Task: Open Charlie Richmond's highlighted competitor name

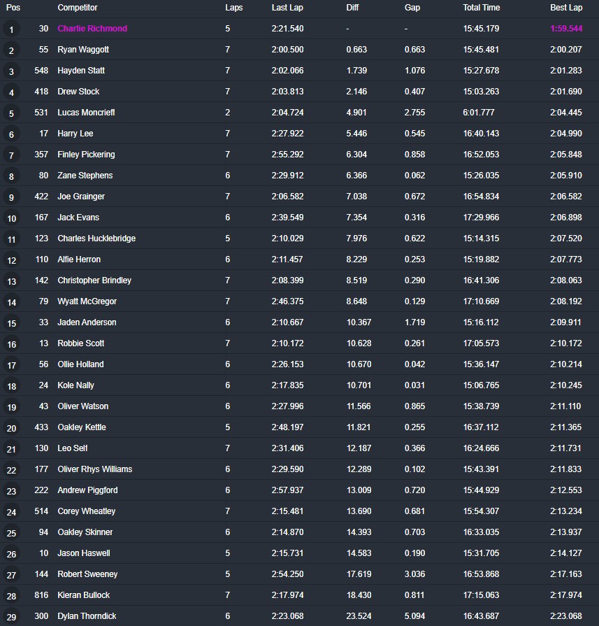Action: [x=92, y=29]
